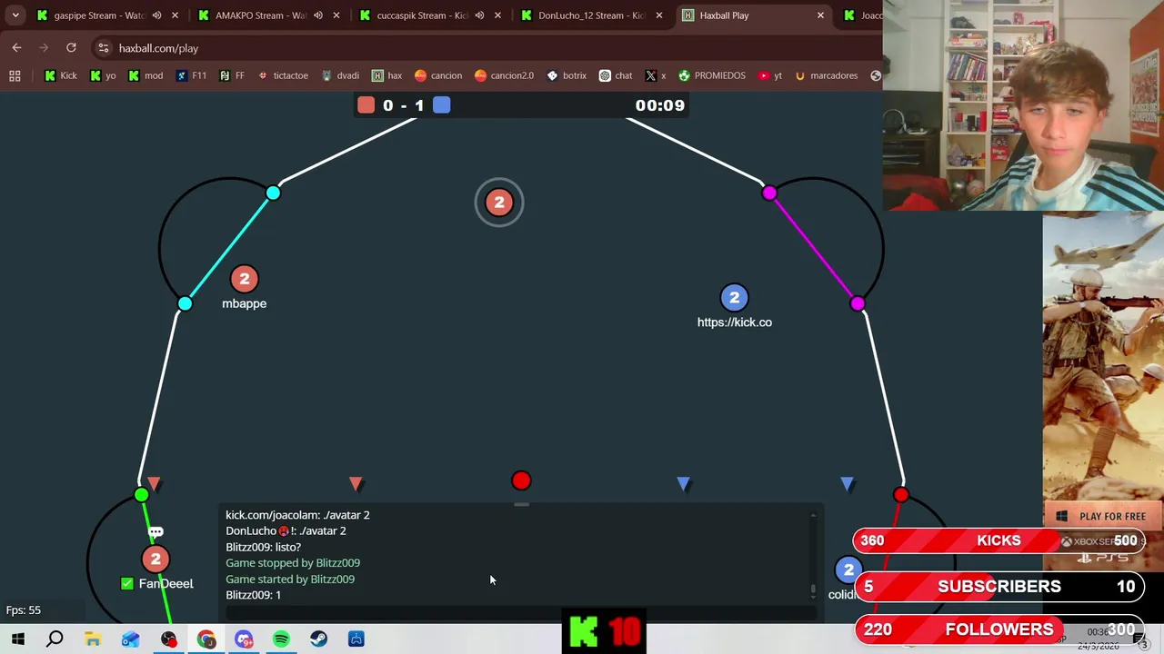Click the chat bubble icon above FanDeeel

[156, 532]
